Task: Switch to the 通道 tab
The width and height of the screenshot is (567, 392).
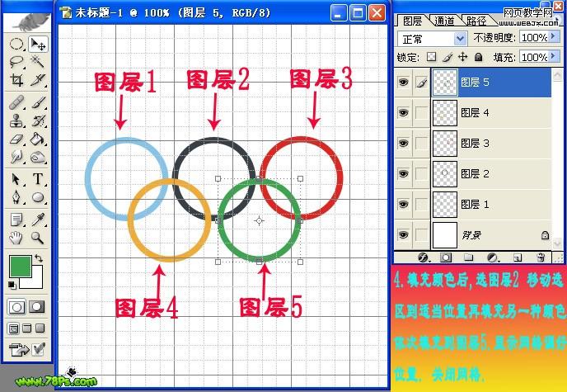Action: (444, 21)
